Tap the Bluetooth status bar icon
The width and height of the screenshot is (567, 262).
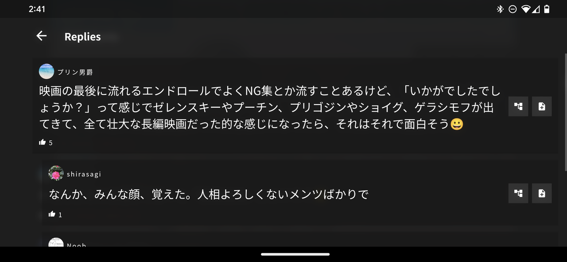500,9
